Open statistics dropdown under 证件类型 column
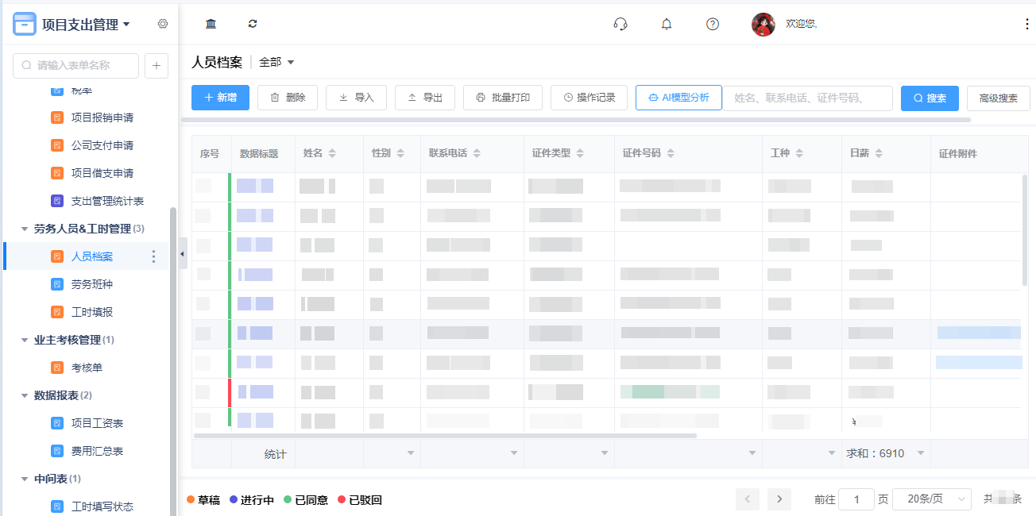 (605, 453)
